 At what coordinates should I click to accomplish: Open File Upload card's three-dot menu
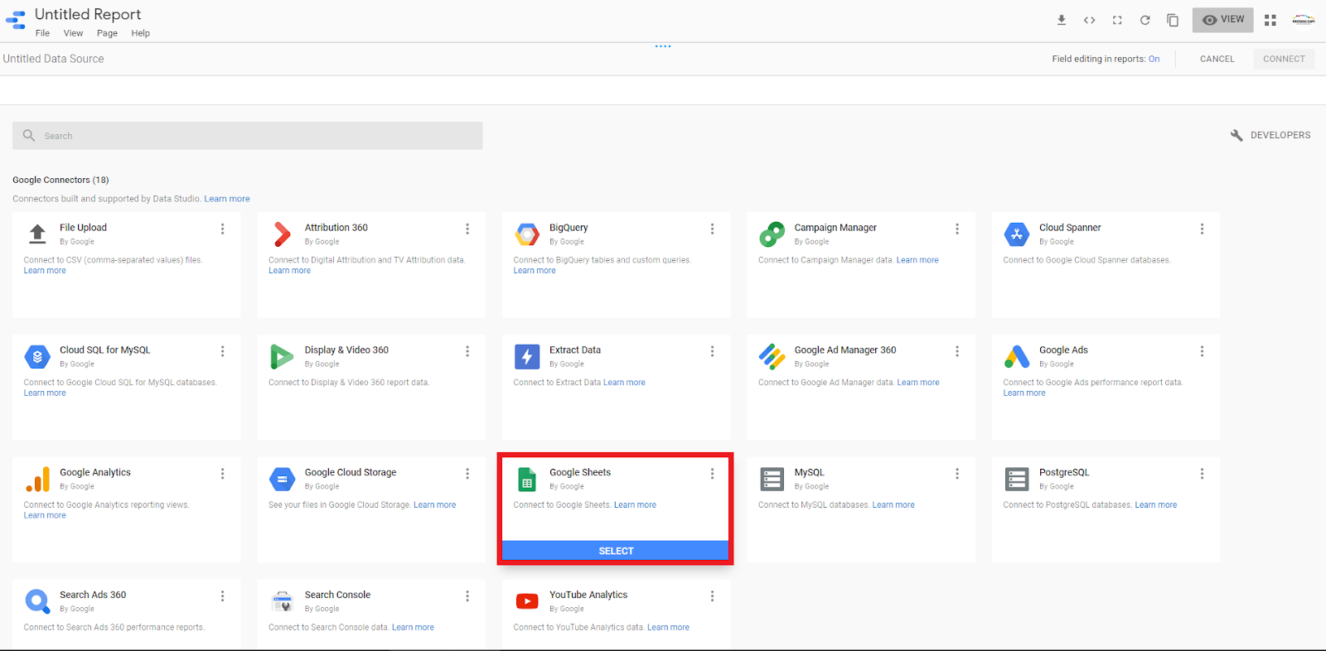(222, 229)
